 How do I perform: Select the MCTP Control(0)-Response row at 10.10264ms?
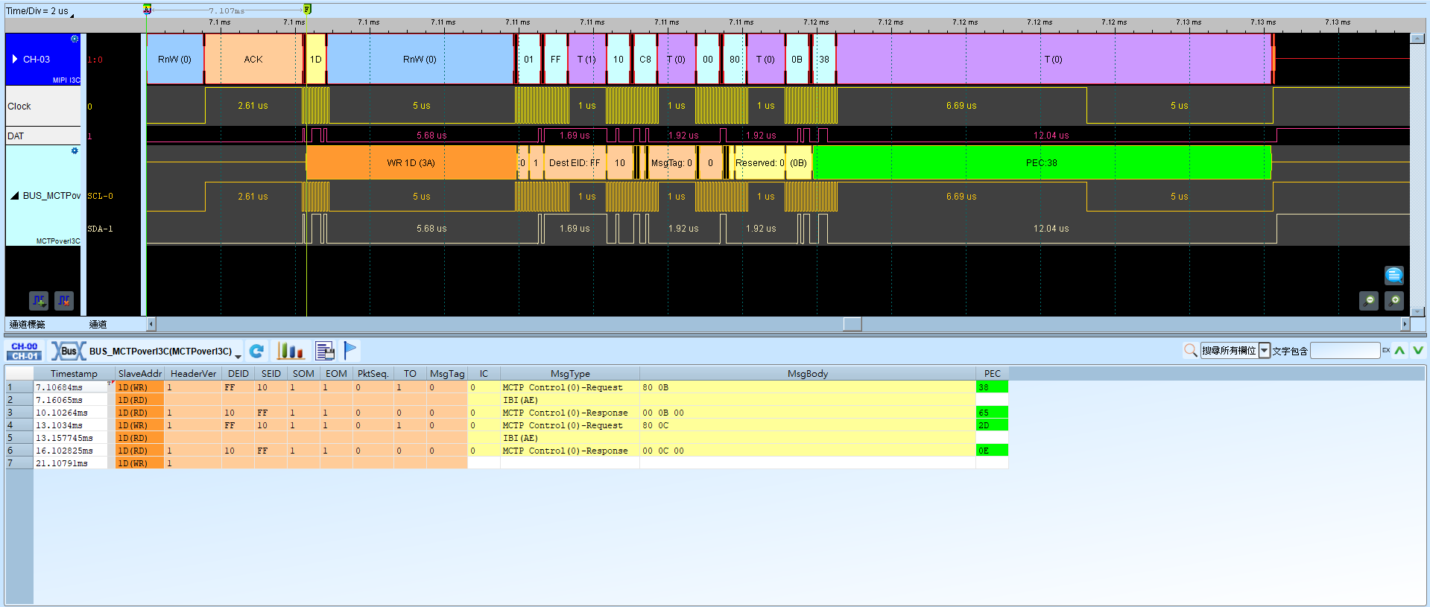507,413
